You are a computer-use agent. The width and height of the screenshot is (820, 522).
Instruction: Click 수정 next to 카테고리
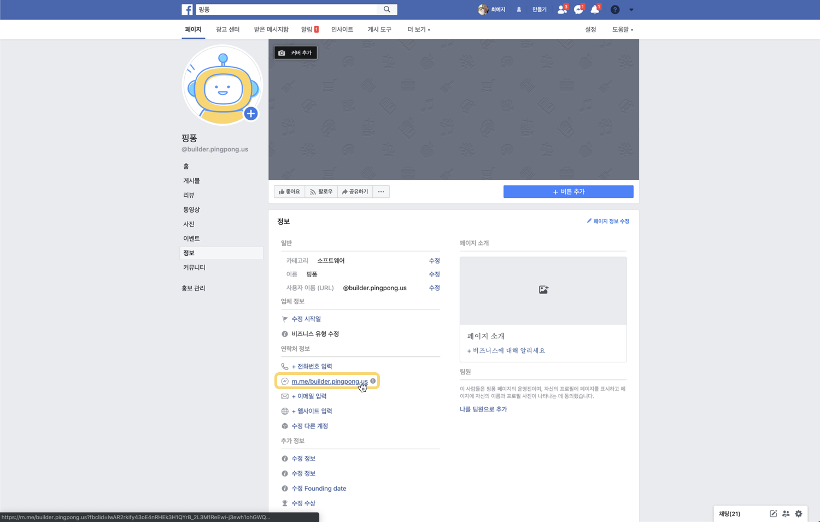coord(434,261)
